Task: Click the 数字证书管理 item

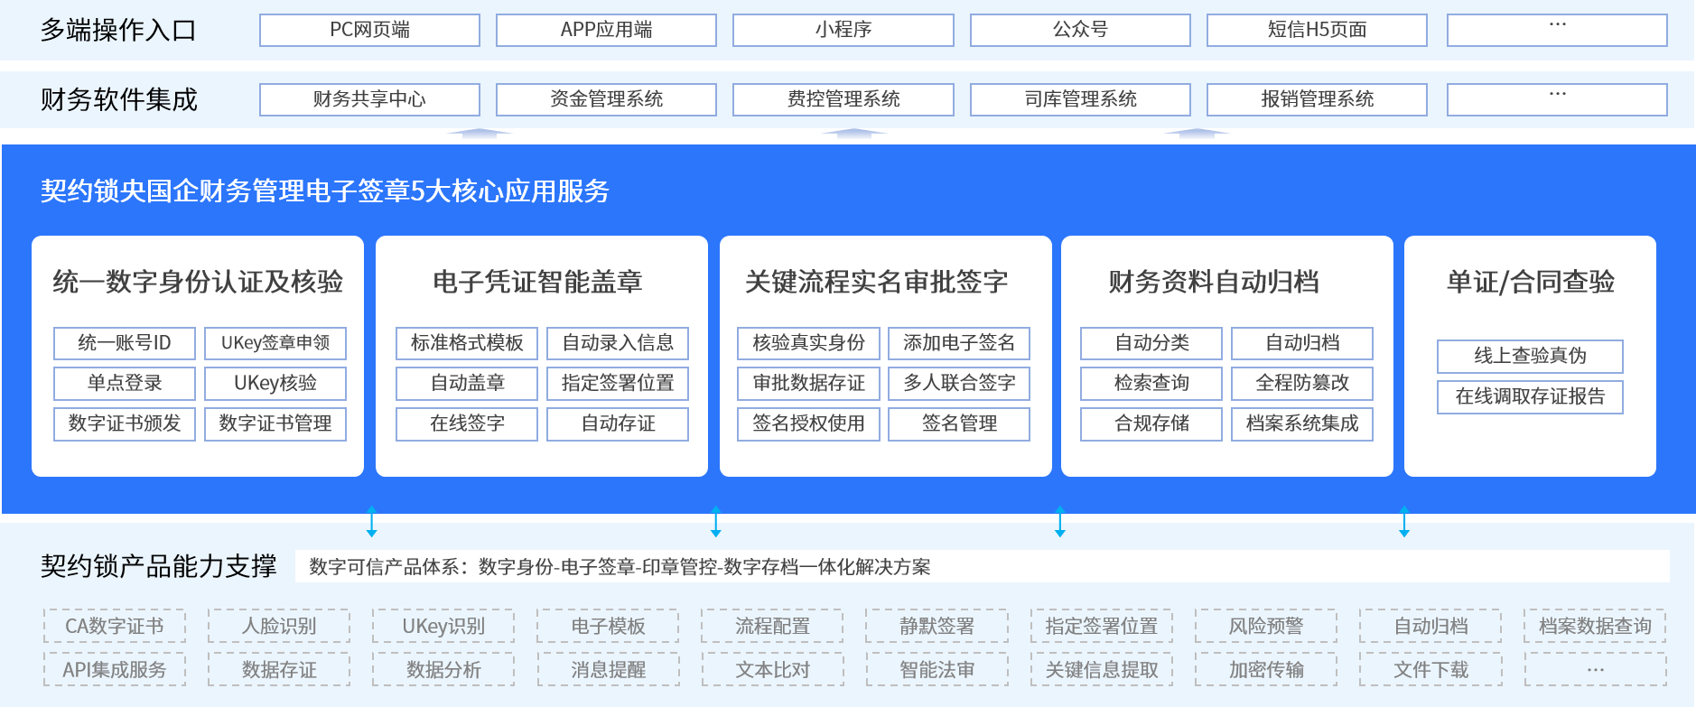Action: 275,423
